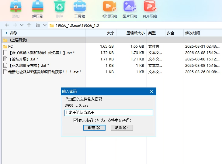Click text file icon of 【论坛介绍】.txt
The width and height of the screenshot is (222, 164).
point(5,59)
